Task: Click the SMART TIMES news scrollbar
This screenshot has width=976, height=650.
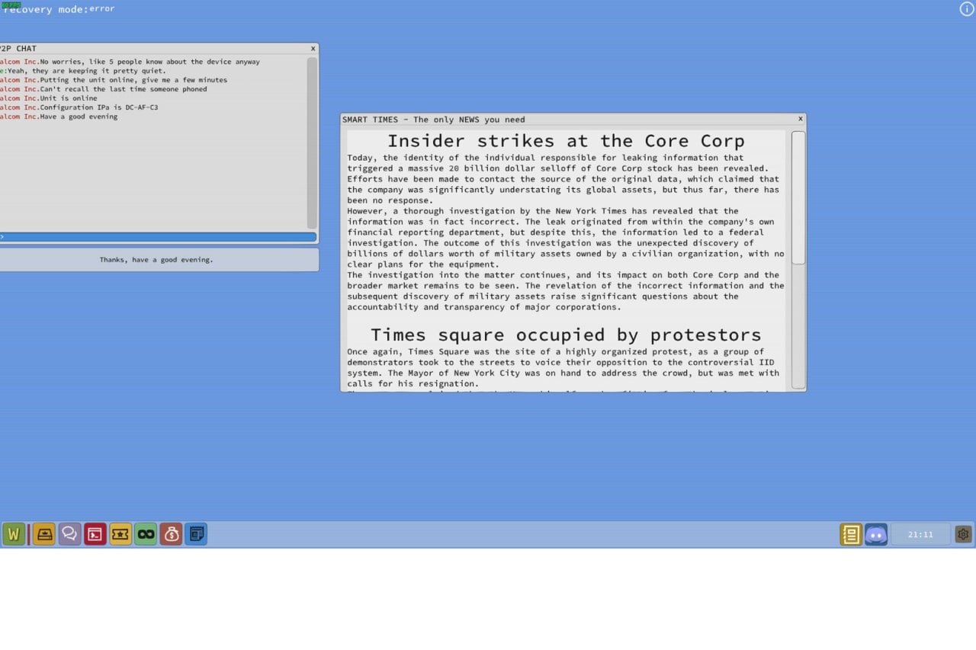Action: click(798, 198)
